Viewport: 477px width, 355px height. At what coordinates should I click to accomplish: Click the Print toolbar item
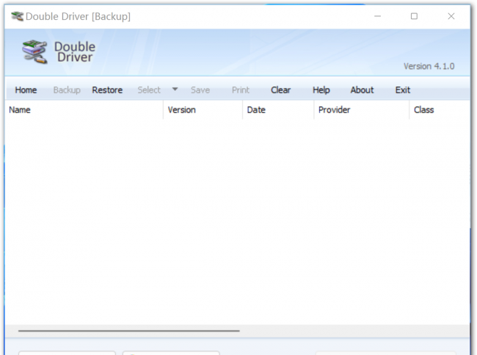point(241,90)
